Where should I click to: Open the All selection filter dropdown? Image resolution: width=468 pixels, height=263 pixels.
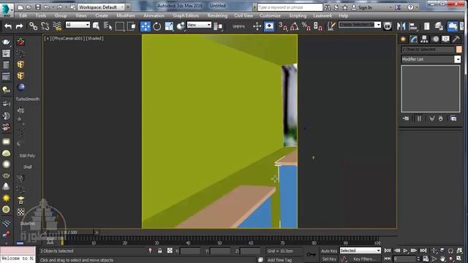point(78,25)
